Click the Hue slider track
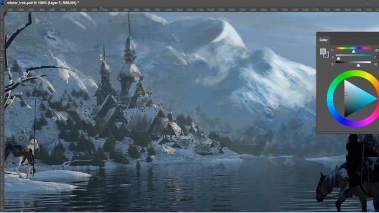The image size is (379, 213). [x=353, y=49]
